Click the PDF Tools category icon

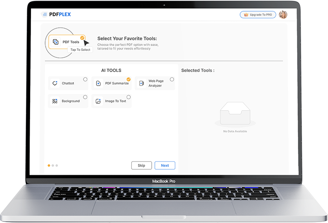56,42
